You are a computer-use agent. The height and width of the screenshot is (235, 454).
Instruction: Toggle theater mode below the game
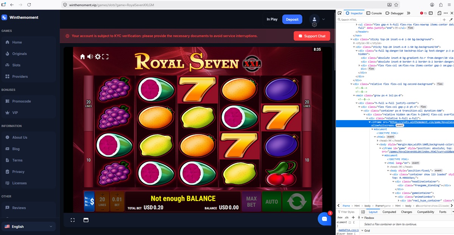(86, 220)
